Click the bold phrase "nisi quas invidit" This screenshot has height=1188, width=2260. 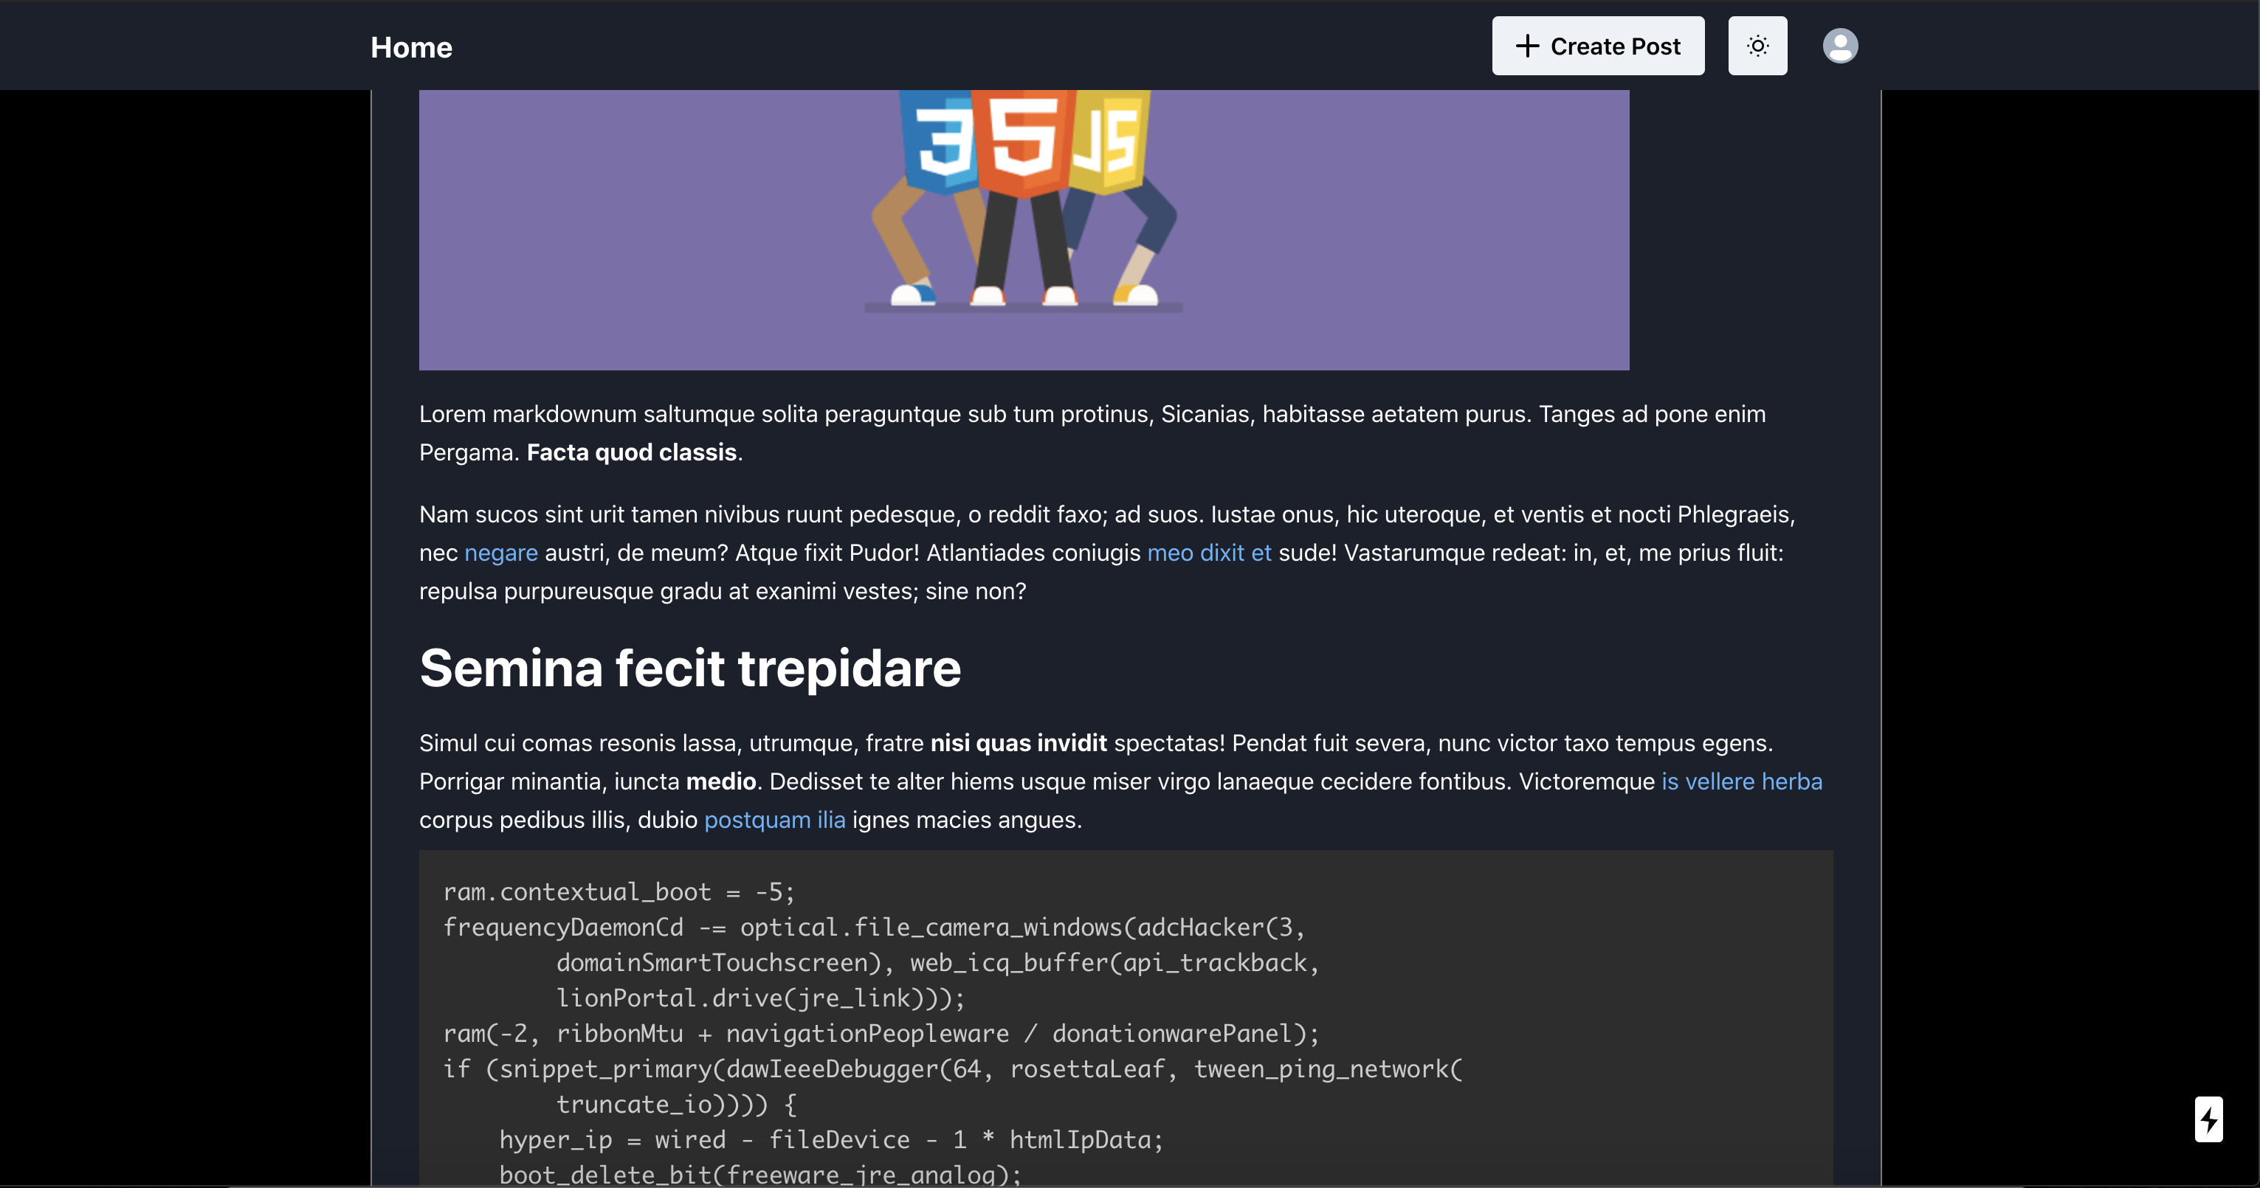coord(1018,743)
